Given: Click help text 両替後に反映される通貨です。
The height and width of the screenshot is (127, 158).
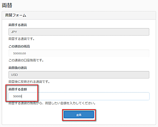Looking at the screenshot, I should [29, 82].
